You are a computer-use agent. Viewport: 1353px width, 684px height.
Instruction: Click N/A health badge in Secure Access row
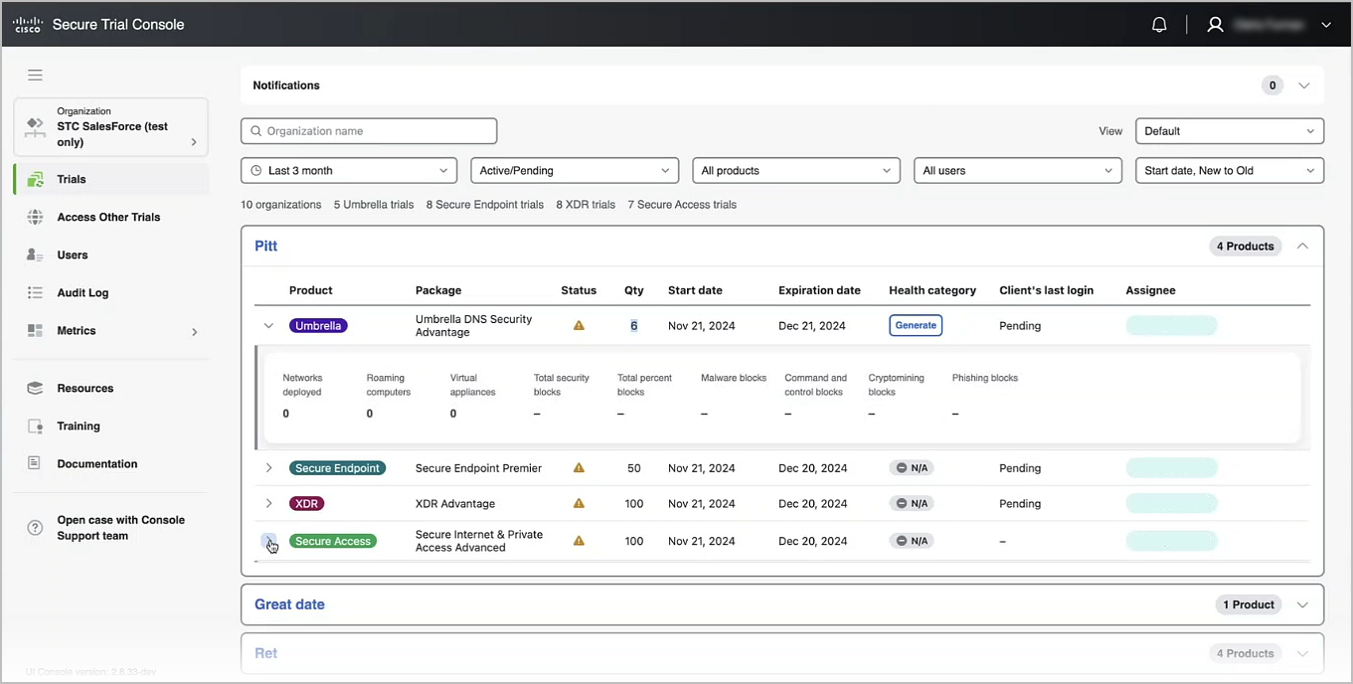tap(912, 542)
